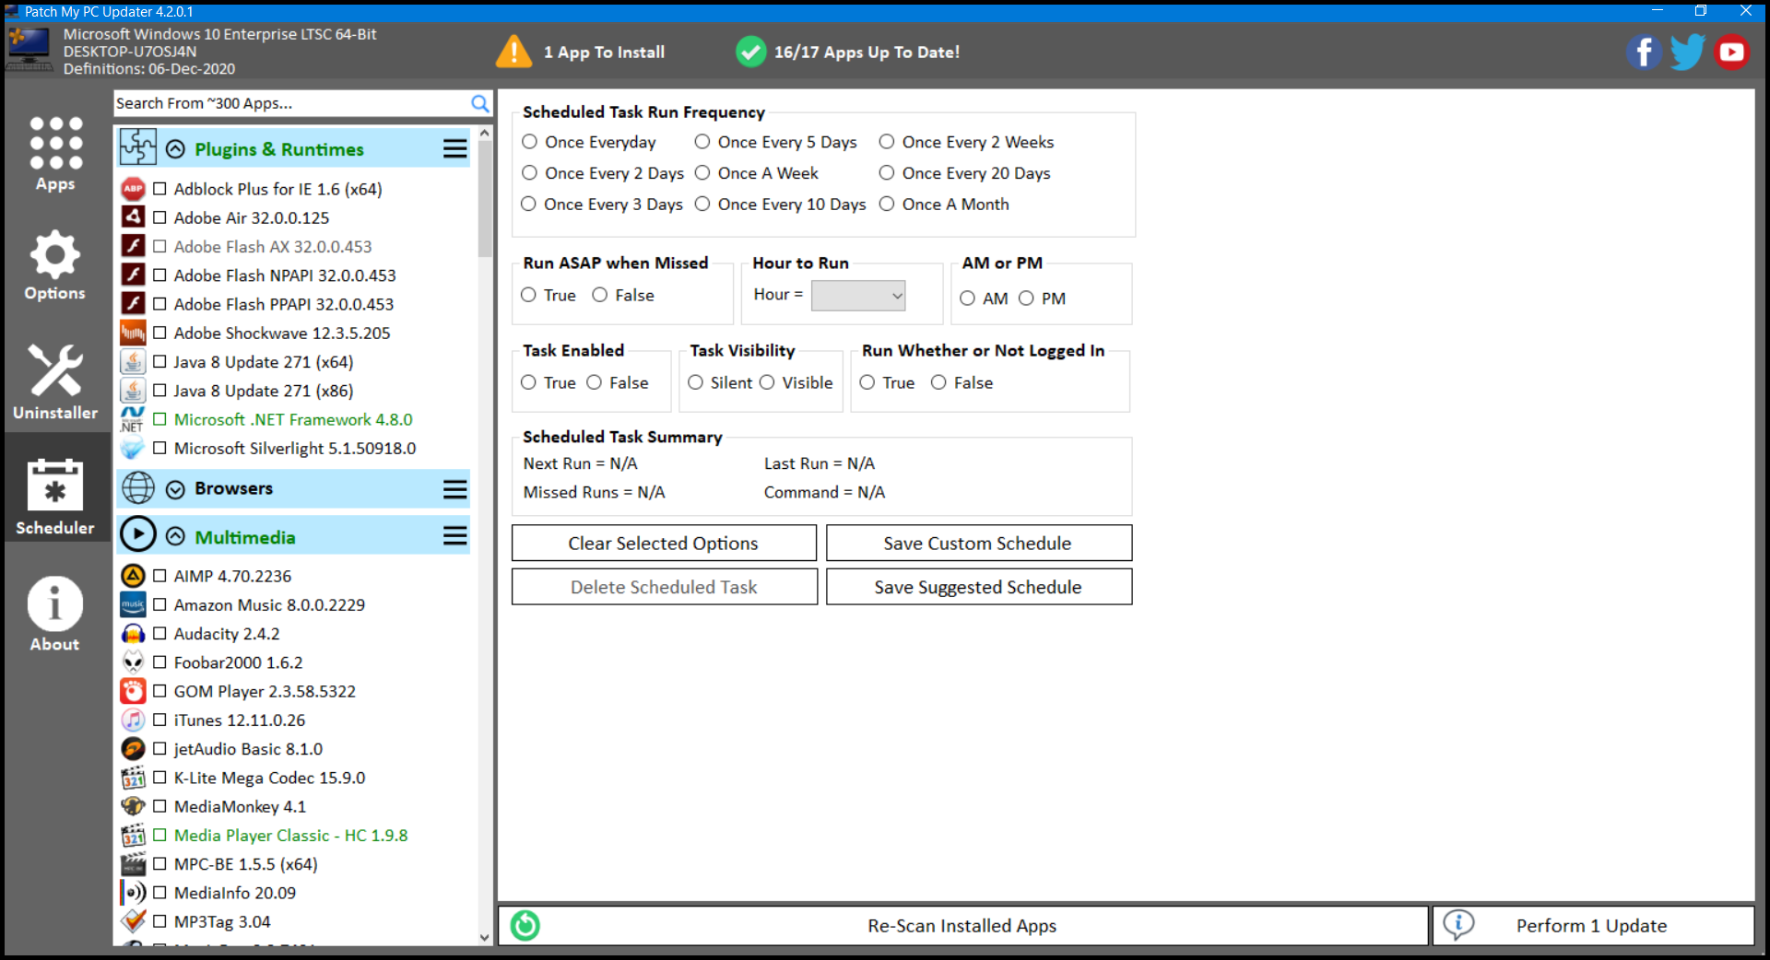
Task: Set Task Visibility to Silent
Action: (x=695, y=382)
